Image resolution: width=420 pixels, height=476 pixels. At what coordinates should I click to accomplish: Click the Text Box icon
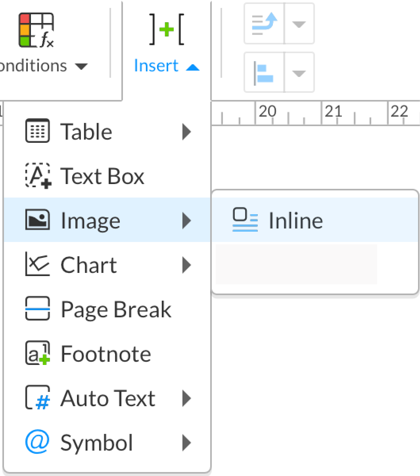(37, 175)
